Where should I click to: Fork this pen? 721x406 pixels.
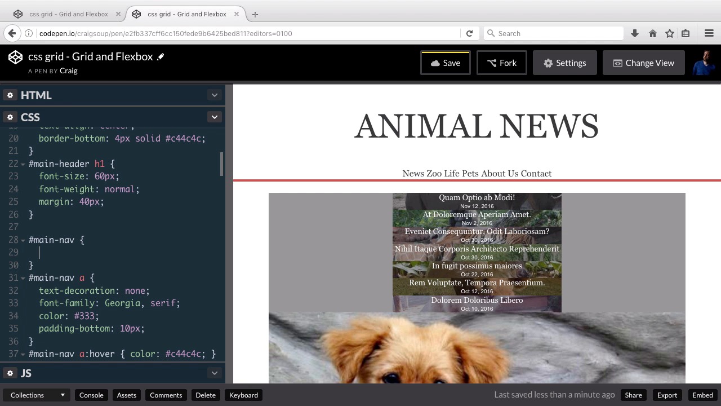pos(501,63)
